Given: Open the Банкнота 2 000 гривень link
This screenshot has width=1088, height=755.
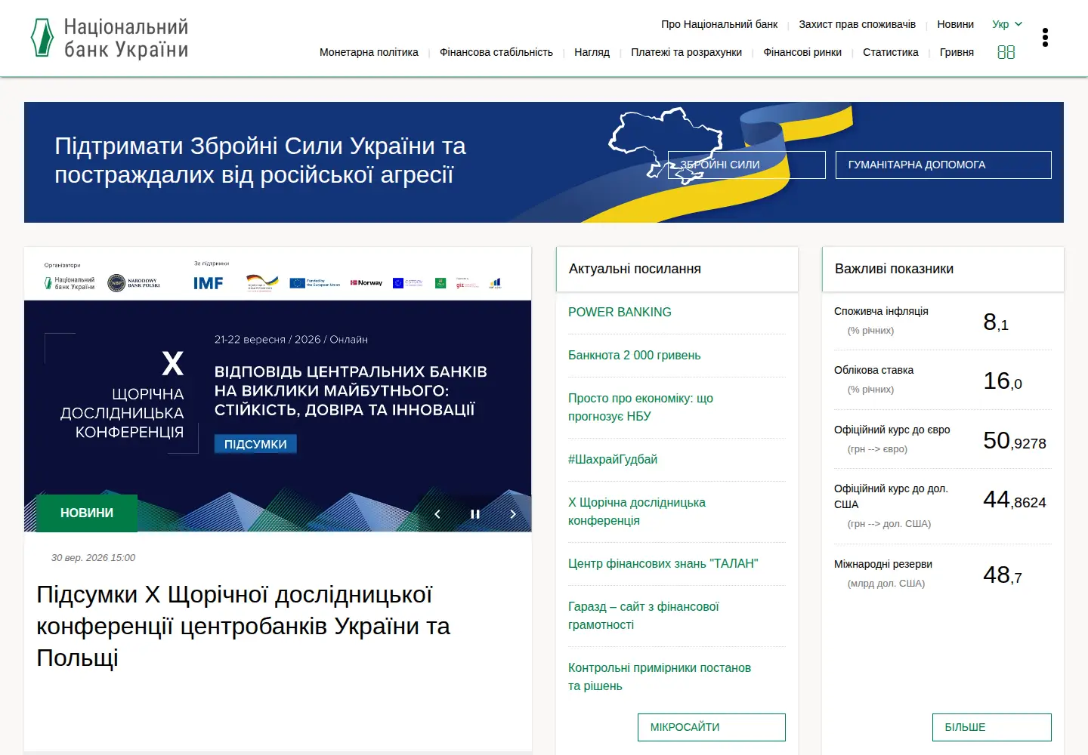Looking at the screenshot, I should [634, 355].
